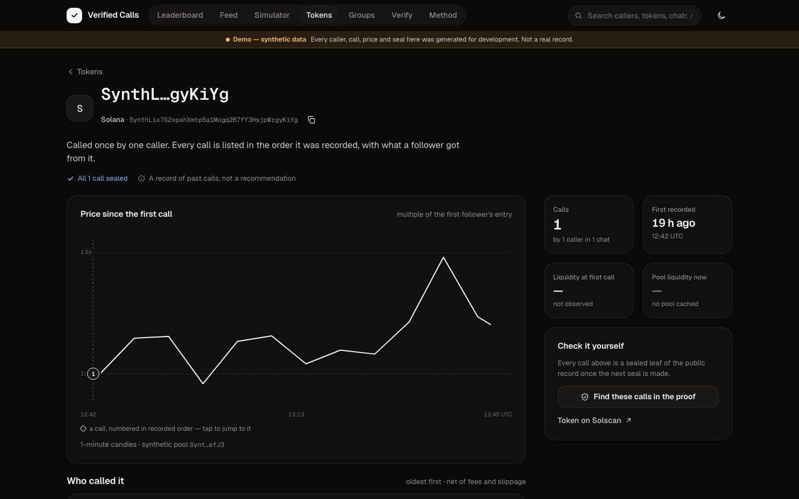Click the 13:45 UTC axis label
The image size is (799, 499).
(498, 414)
